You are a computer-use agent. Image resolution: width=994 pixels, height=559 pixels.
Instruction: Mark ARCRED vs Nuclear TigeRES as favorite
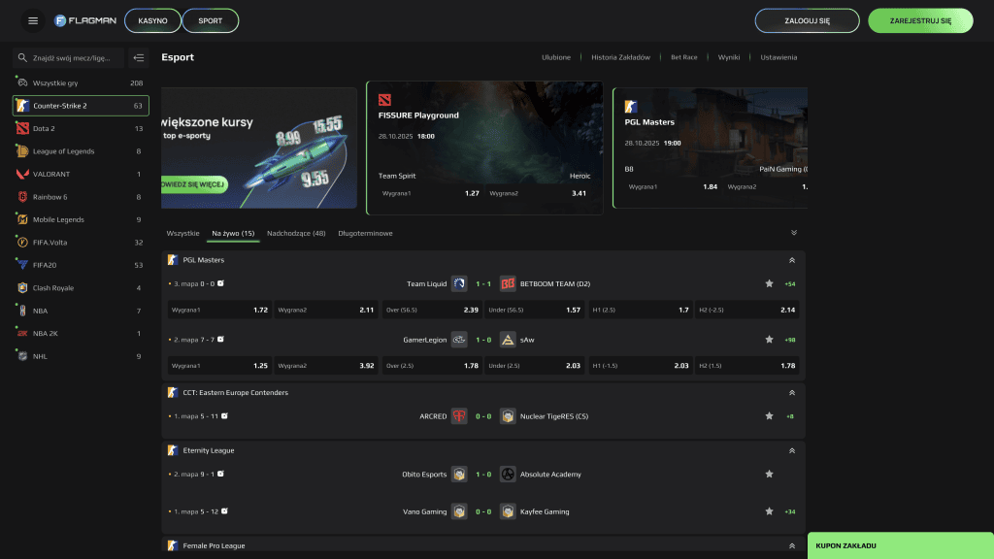pos(769,416)
